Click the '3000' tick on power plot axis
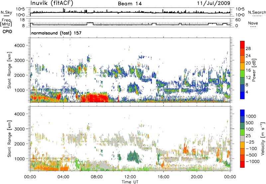The height and width of the screenshot is (184, 266). point(19,60)
